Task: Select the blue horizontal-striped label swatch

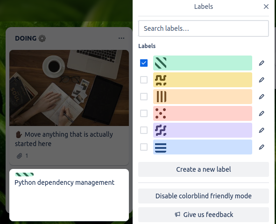Action: 203,147
